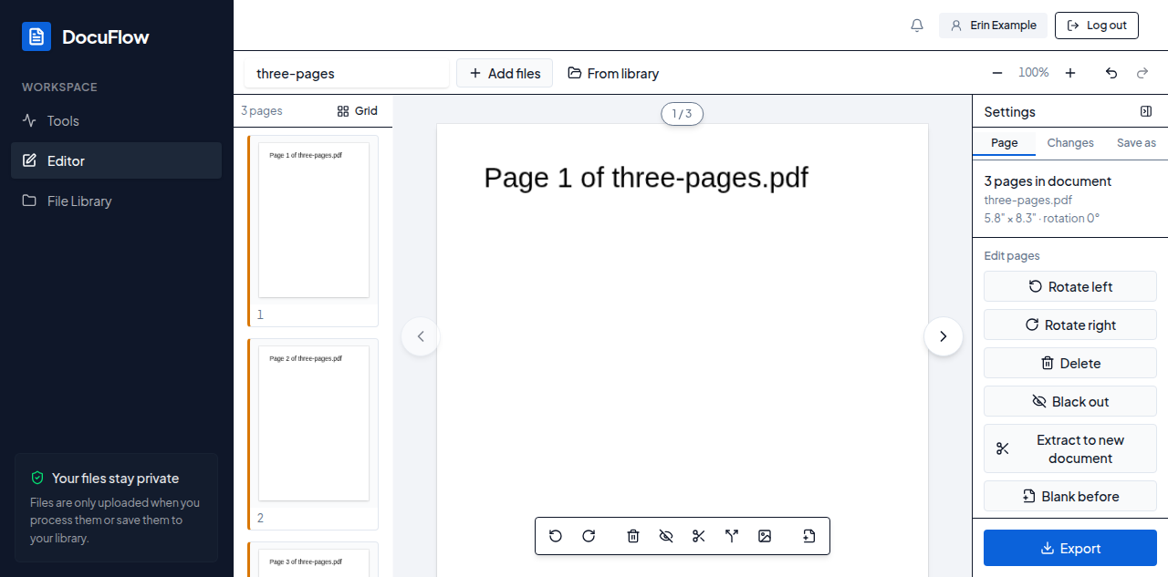Click the 1 / 3 page indicator
The width and height of the screenshot is (1168, 577).
pyautogui.click(x=682, y=114)
